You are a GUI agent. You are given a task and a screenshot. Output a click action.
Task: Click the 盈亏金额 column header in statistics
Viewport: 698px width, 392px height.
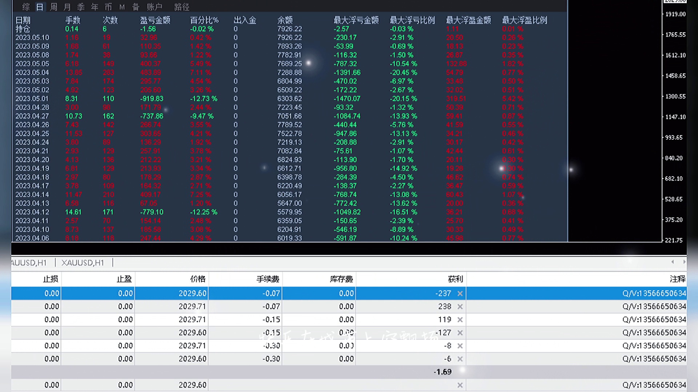pos(155,20)
